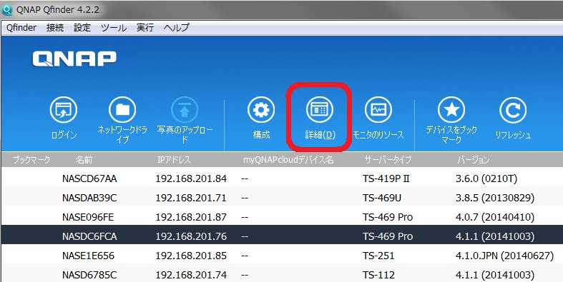The width and height of the screenshot is (563, 282).
Task: Open the 設定 menu
Action: tap(82, 28)
